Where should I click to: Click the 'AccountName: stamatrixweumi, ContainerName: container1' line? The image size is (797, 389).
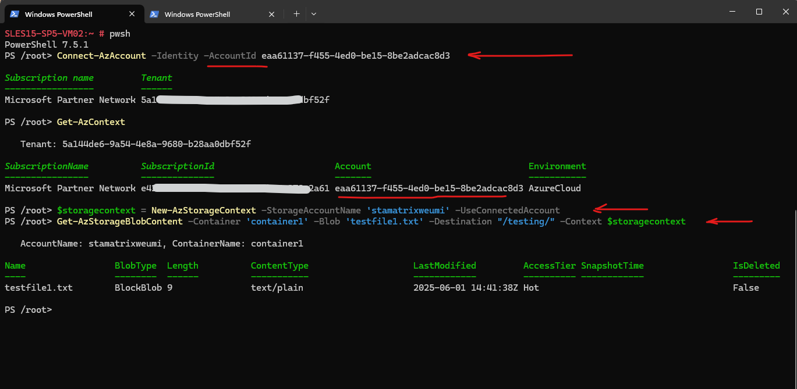162,244
